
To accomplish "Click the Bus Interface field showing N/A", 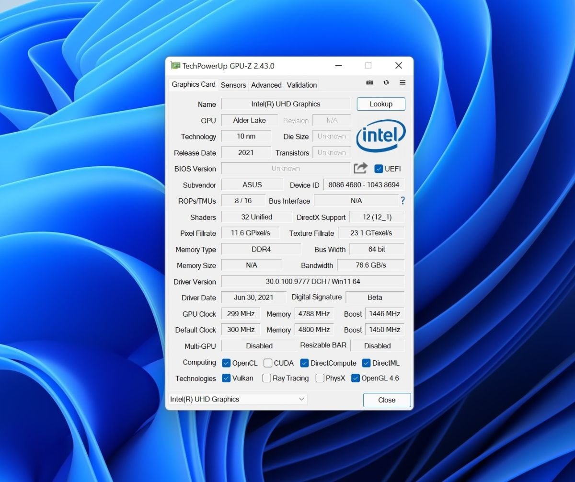I will (356, 201).
